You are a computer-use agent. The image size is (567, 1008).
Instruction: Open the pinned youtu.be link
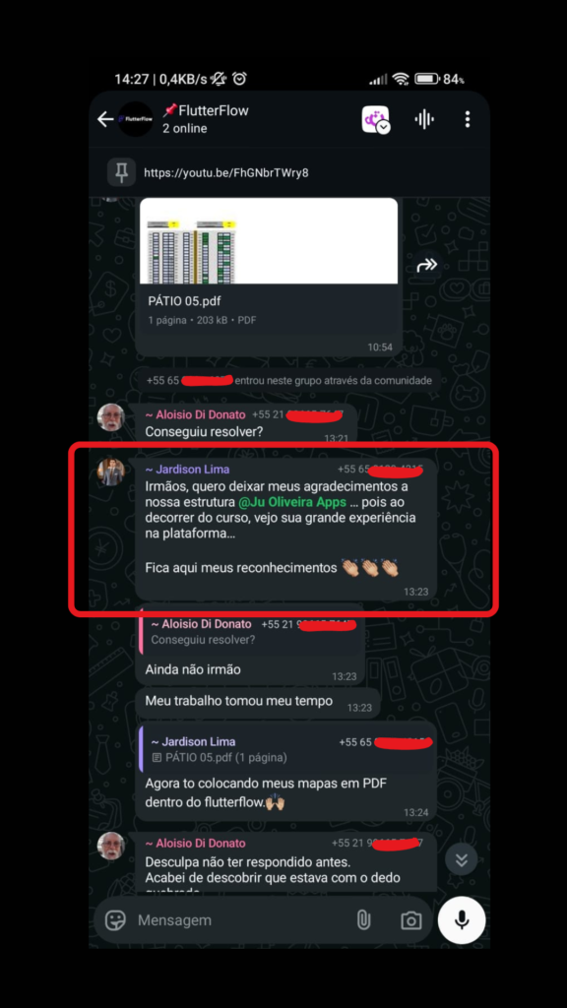pos(226,173)
